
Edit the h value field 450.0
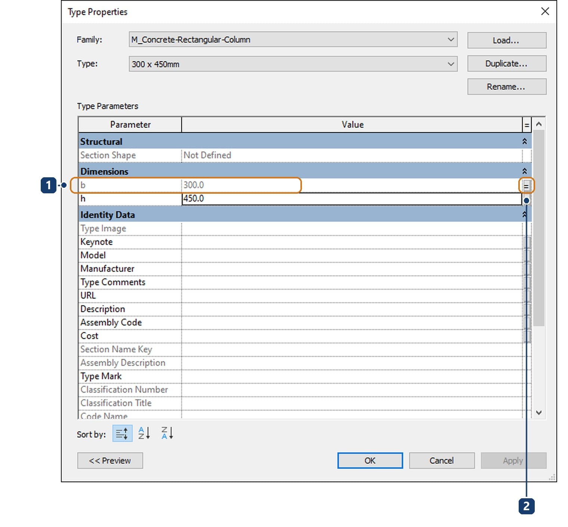point(352,199)
